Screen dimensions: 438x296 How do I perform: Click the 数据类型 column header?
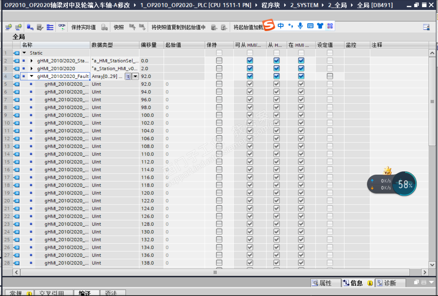click(x=115, y=45)
